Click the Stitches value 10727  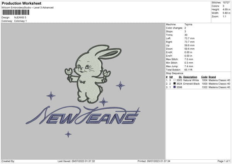click(227, 3)
